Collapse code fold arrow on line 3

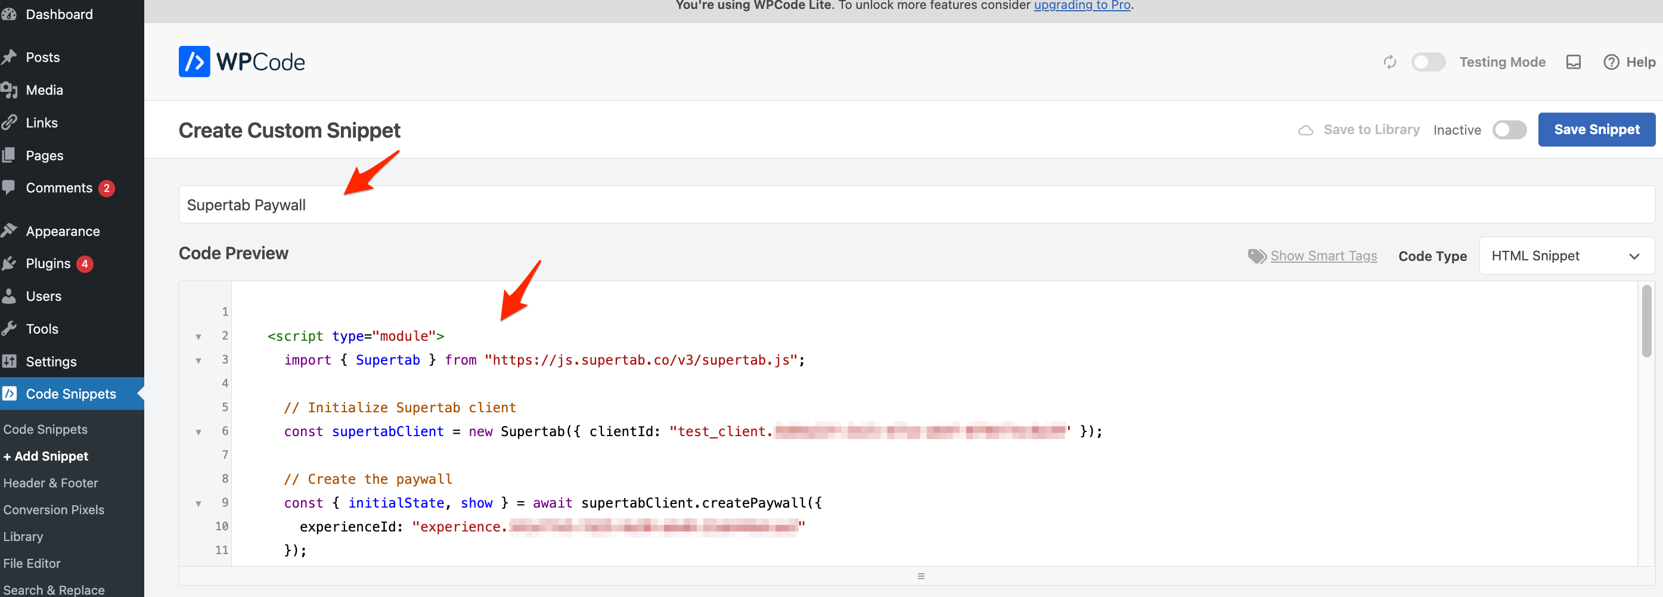(198, 361)
